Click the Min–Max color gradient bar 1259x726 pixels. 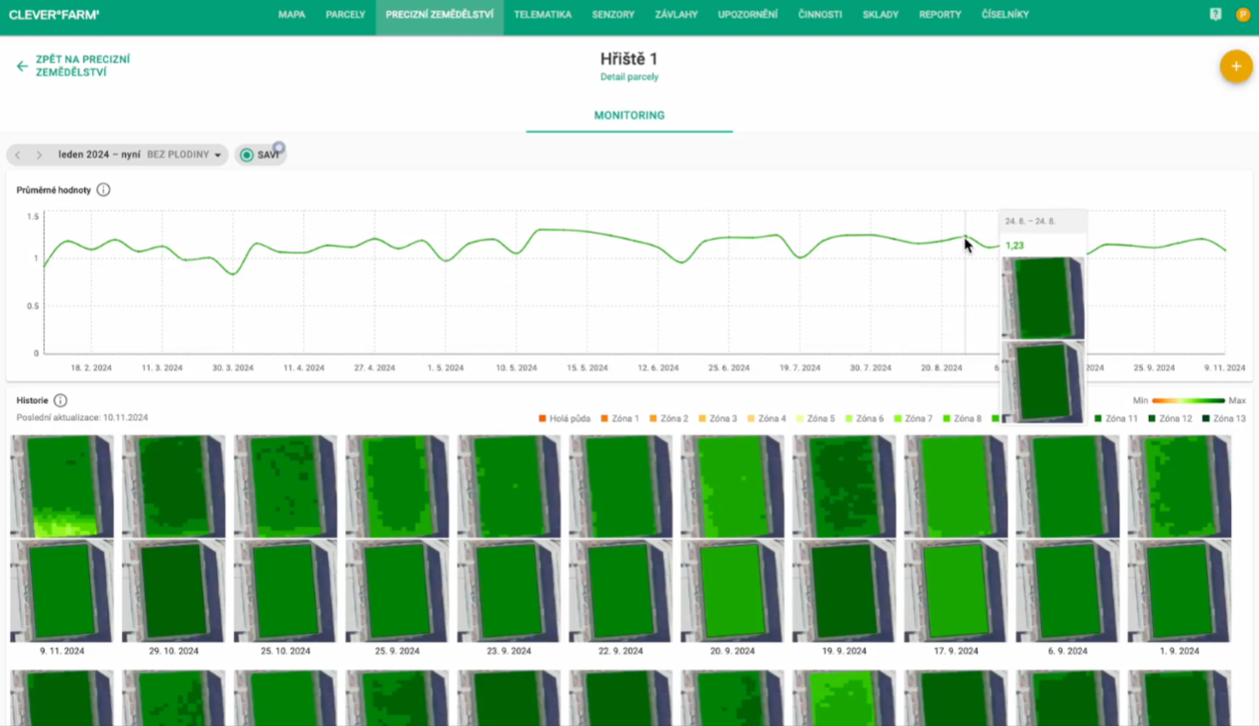1189,401
